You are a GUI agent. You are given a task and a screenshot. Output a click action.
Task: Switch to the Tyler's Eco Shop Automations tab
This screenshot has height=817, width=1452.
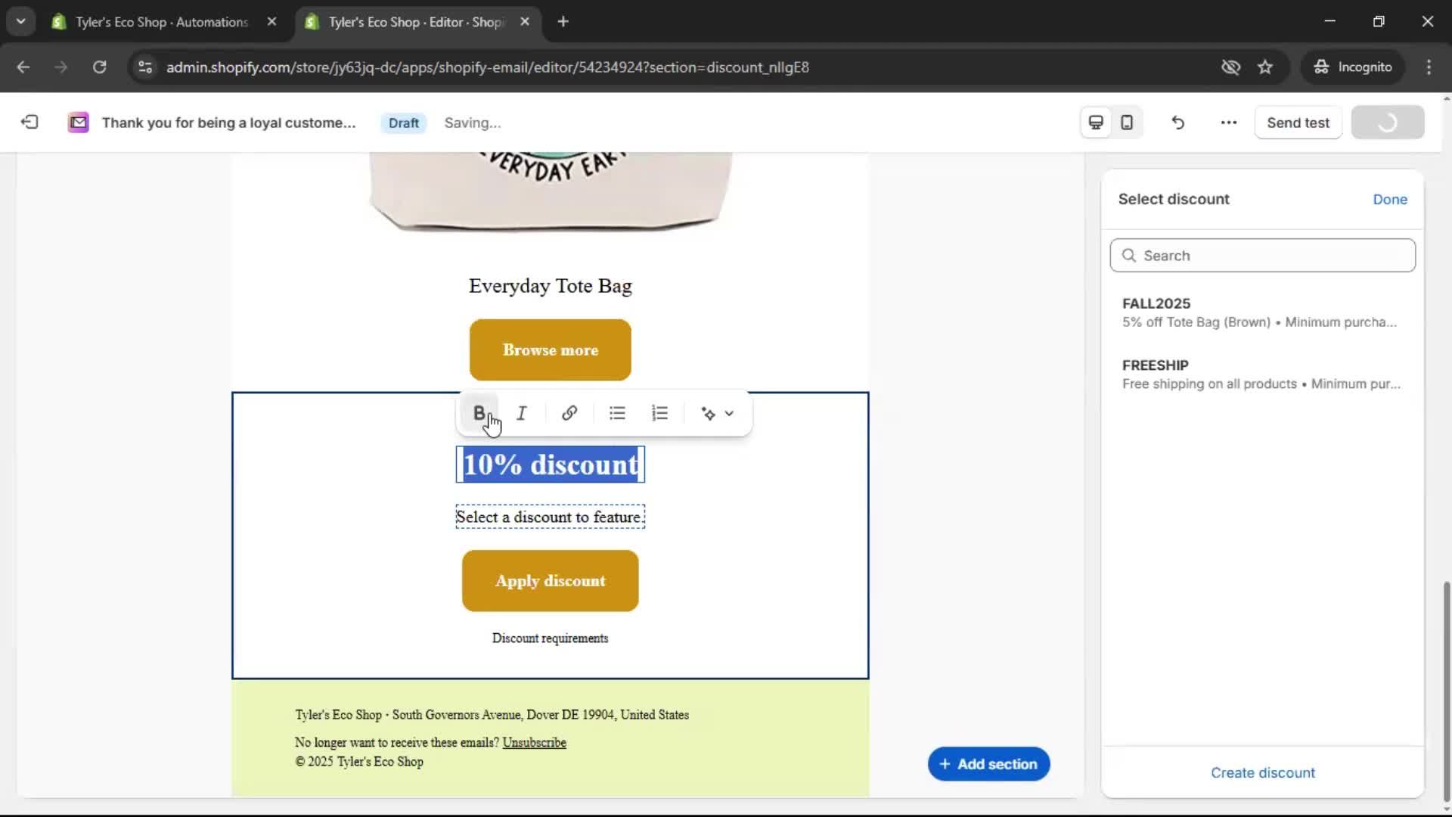[x=151, y=22]
